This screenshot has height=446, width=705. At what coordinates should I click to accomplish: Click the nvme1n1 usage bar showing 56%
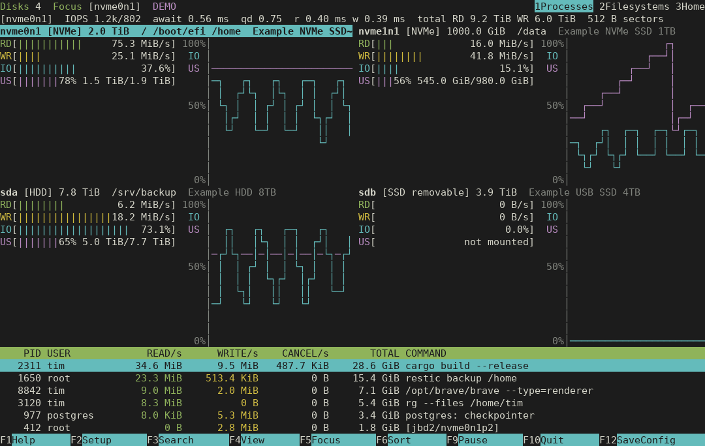(446, 81)
